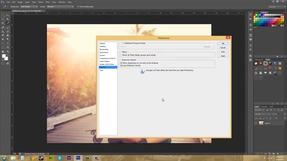Viewport: 287px width, 161px height.
Task: Select the Paint Bucket tool
Action: pyautogui.click(x=8, y=35)
